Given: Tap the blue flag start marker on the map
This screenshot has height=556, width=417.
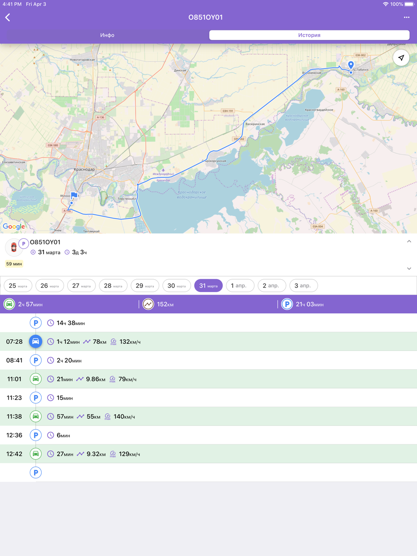Looking at the screenshot, I should coord(74,195).
